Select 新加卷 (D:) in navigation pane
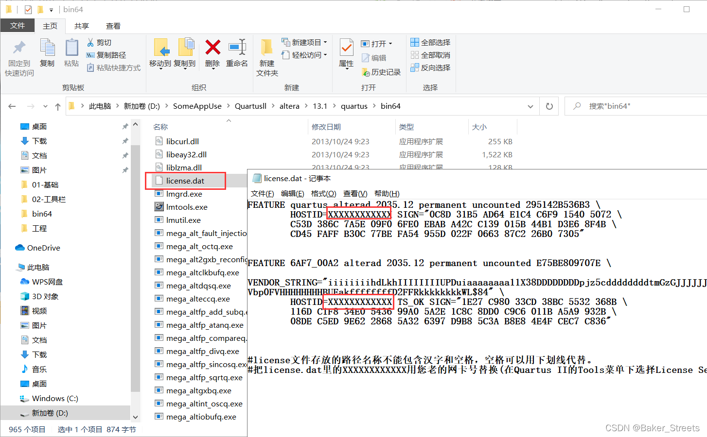Viewport: 707px width, 437px height. point(50,413)
